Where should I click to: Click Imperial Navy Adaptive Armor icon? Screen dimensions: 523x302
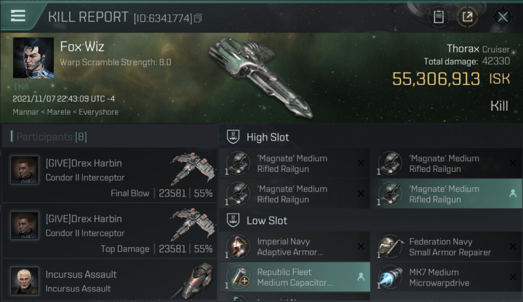[x=238, y=246]
